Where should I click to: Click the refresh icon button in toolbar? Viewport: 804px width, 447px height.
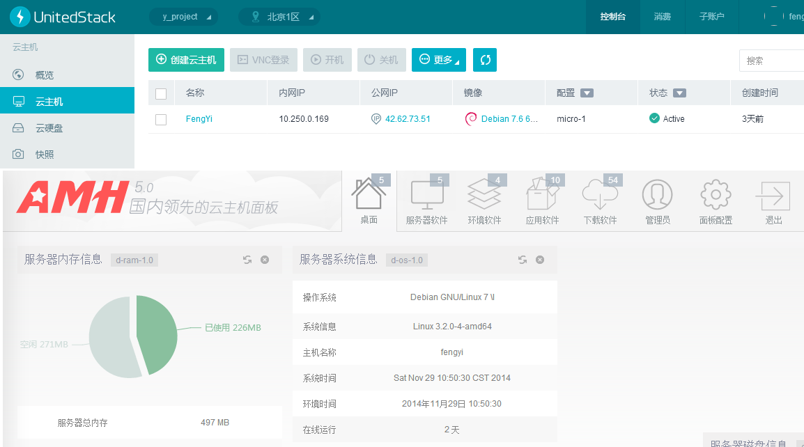(x=485, y=60)
